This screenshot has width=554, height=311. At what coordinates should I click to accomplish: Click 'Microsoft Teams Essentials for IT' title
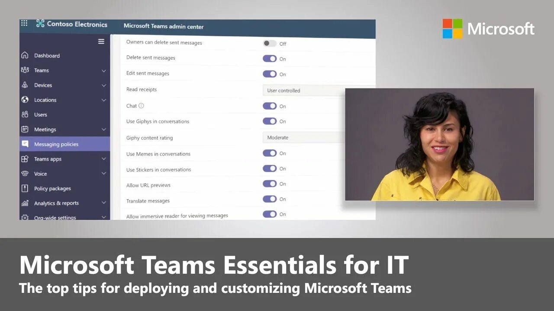point(214,265)
